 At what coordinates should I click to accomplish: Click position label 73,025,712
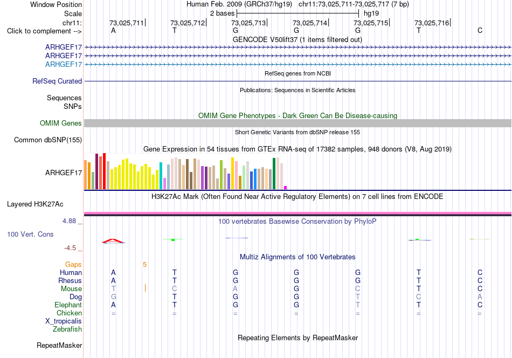[x=188, y=23]
